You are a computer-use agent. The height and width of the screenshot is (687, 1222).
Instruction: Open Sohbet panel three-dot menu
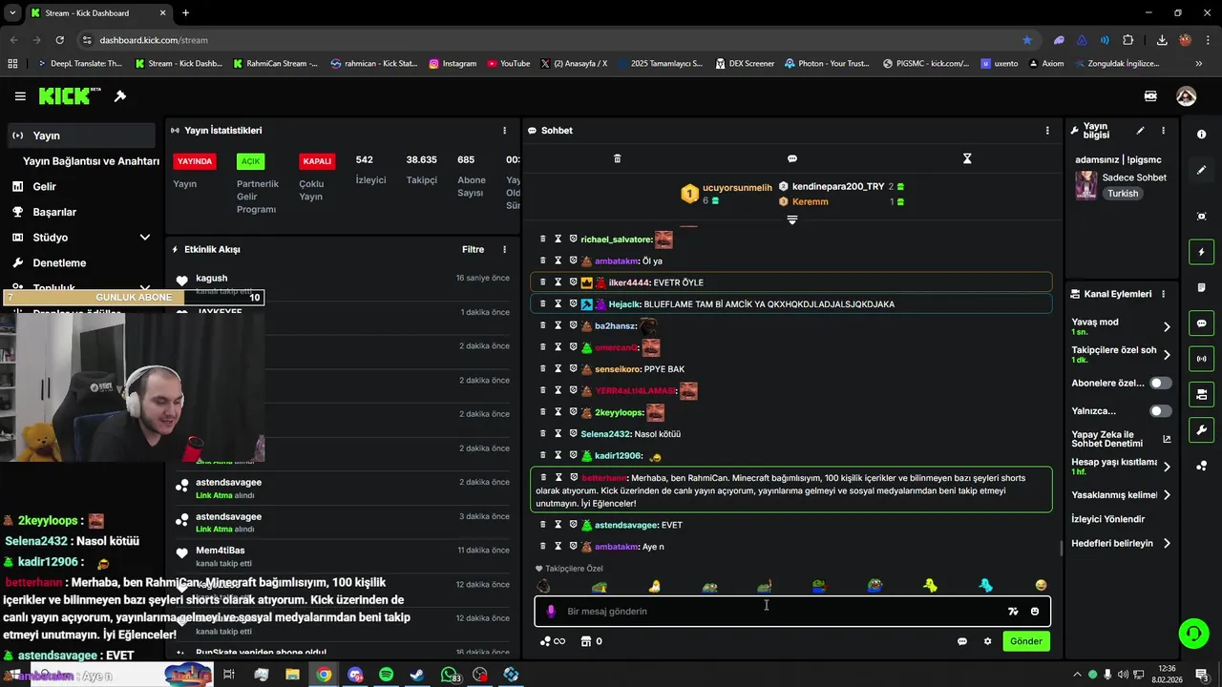[x=1047, y=131]
